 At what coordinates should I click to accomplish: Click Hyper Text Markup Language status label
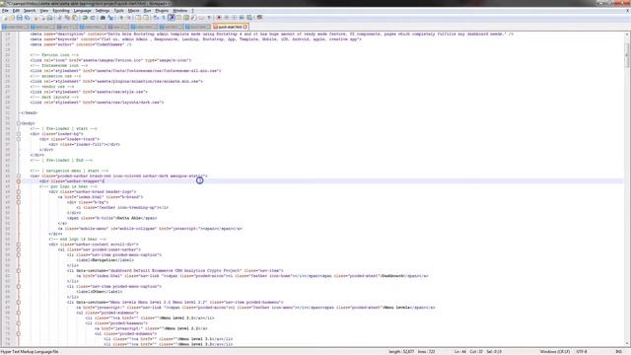(30, 352)
